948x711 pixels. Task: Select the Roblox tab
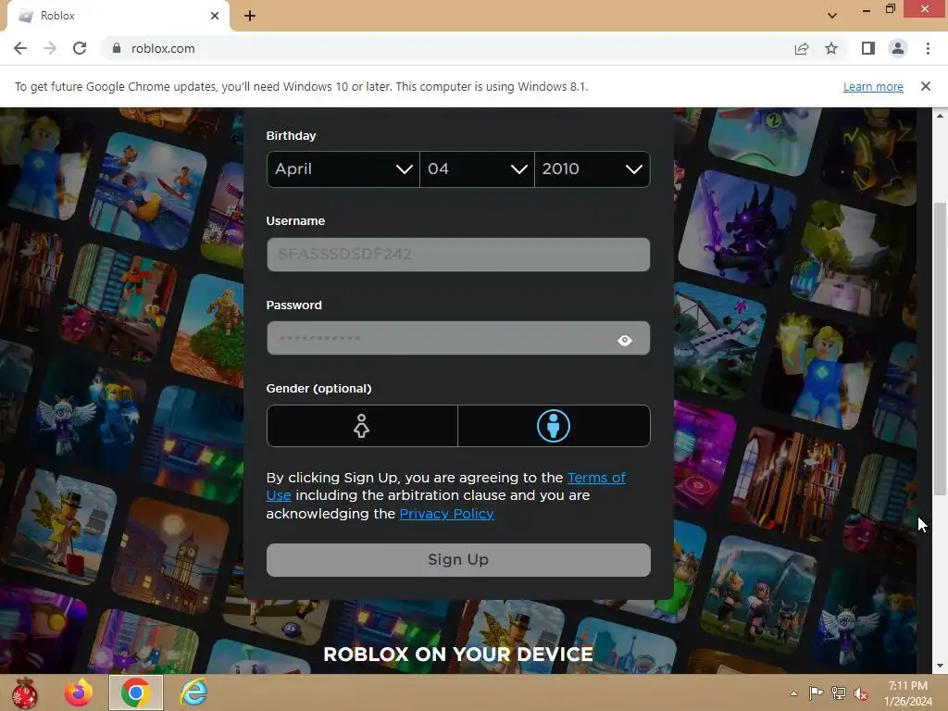(118, 16)
